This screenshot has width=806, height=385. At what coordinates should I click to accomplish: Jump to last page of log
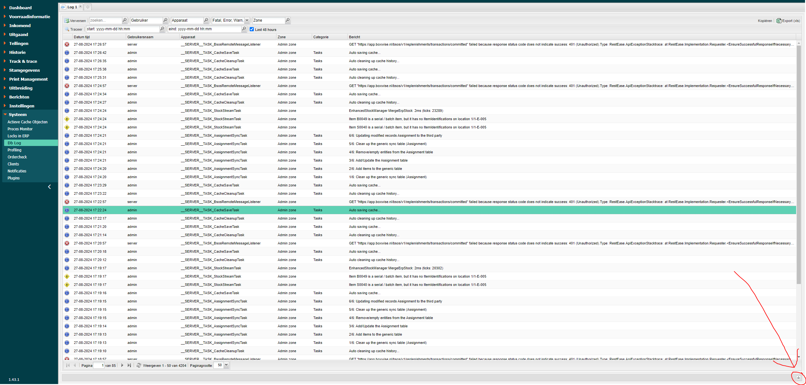(x=129, y=365)
